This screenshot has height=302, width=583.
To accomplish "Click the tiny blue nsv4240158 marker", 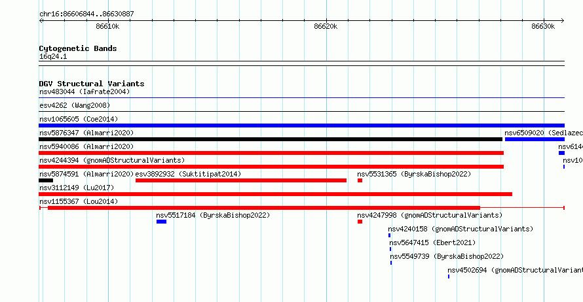I will click(x=389, y=235).
